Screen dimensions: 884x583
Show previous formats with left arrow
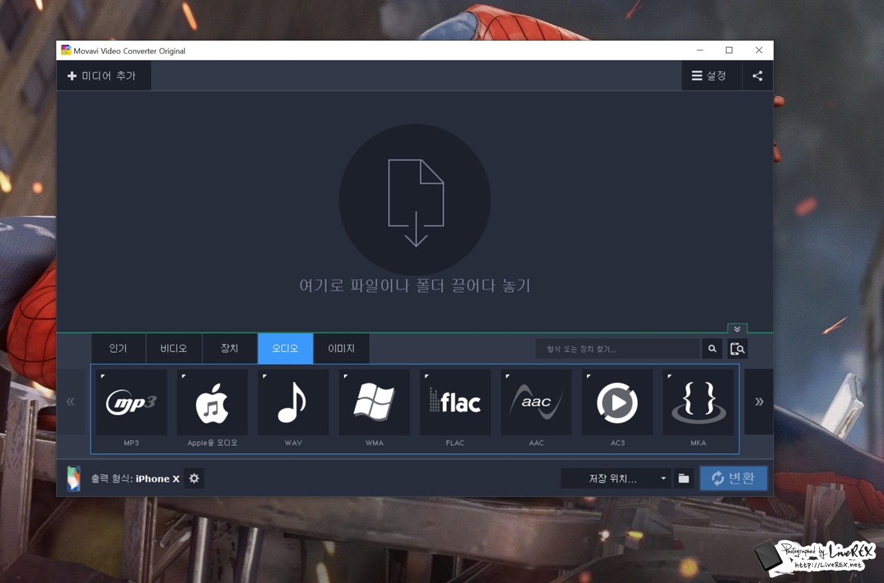click(70, 401)
